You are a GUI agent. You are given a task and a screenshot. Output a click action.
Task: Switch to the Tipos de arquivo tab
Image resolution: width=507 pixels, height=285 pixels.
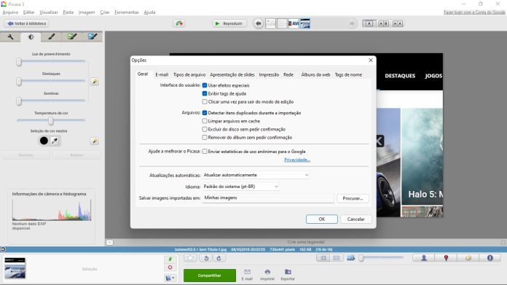(x=189, y=75)
